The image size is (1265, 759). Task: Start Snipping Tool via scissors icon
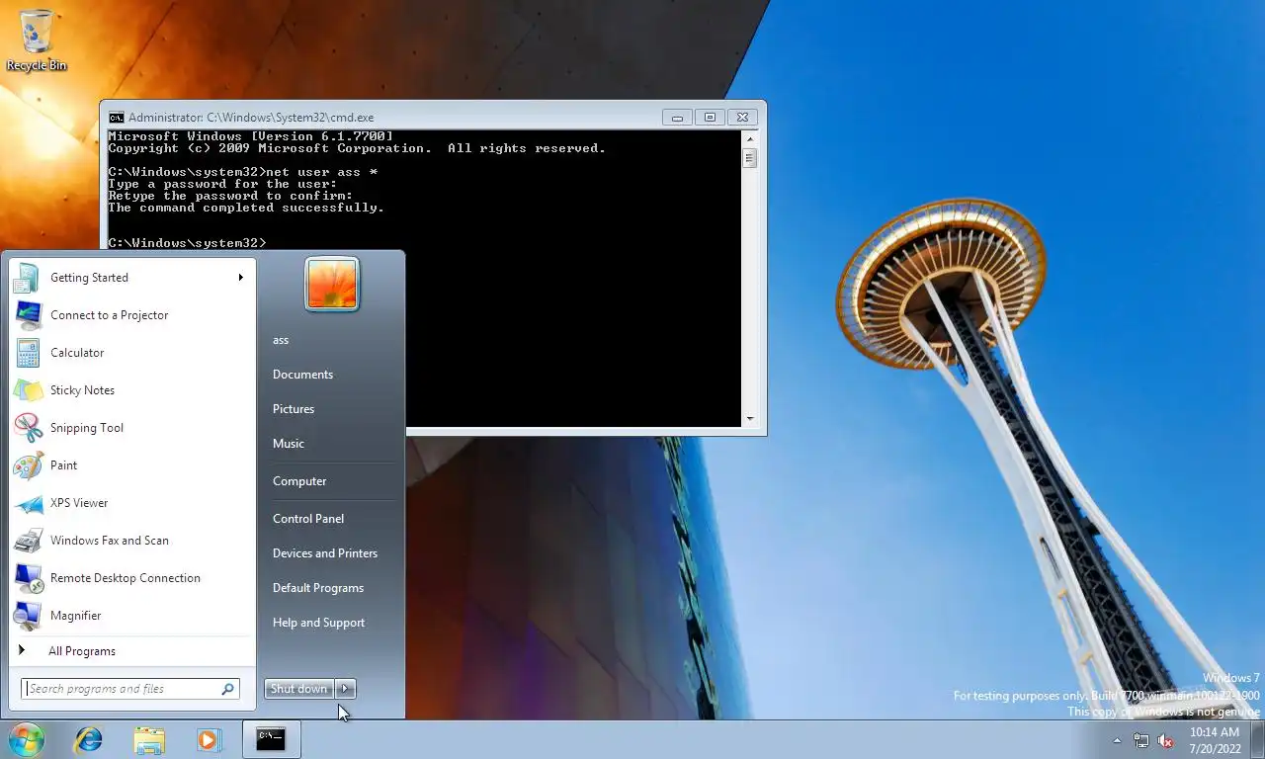tap(27, 428)
